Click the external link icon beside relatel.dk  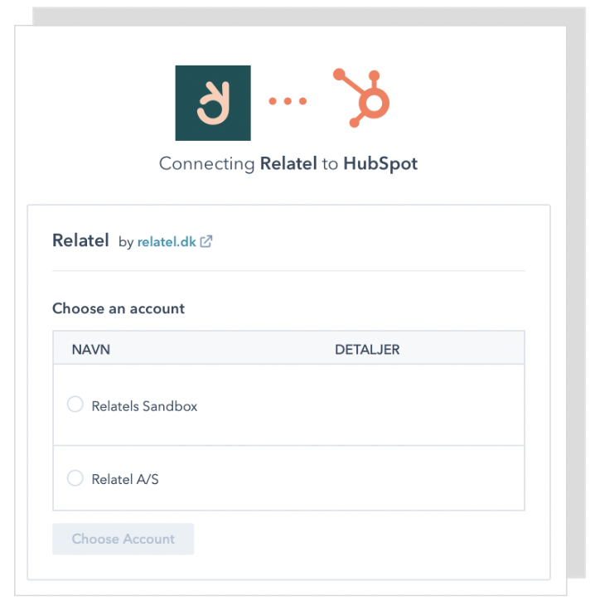click(x=206, y=242)
